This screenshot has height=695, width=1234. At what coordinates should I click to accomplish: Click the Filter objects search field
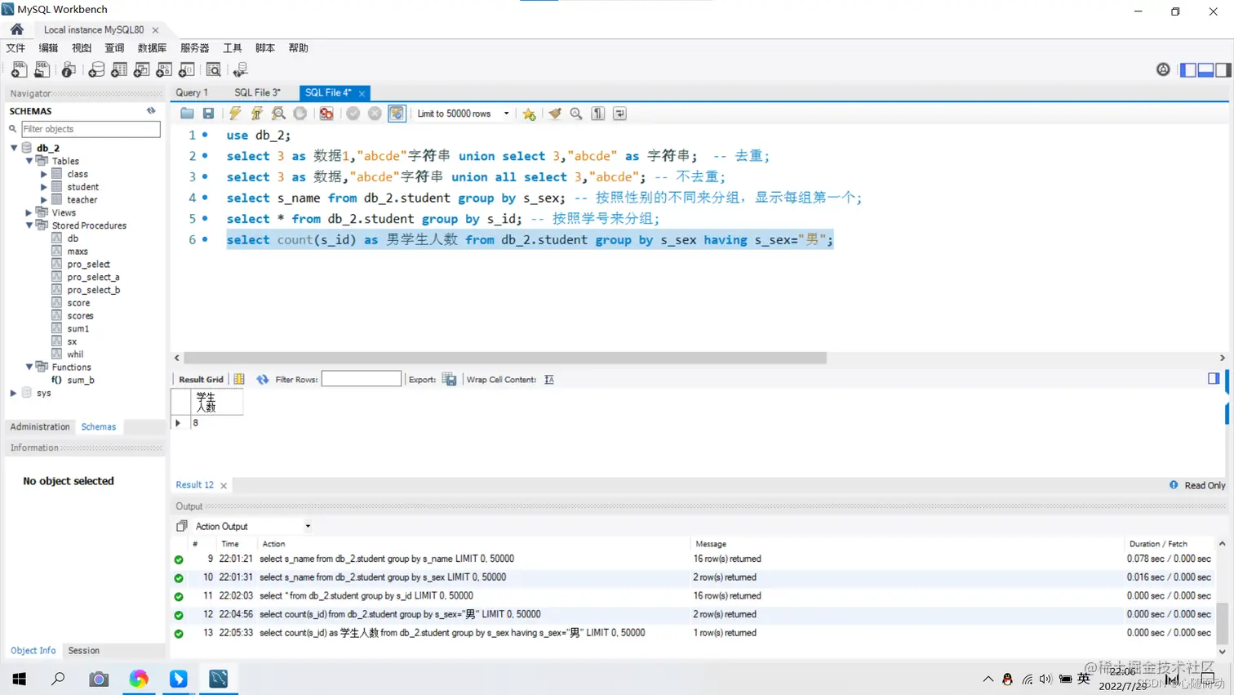pos(90,129)
